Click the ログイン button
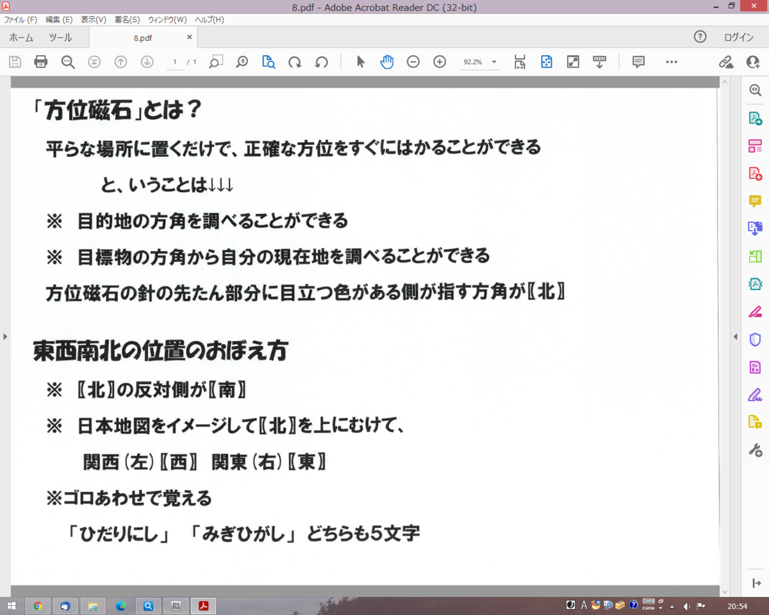This screenshot has height=615, width=769. [739, 37]
